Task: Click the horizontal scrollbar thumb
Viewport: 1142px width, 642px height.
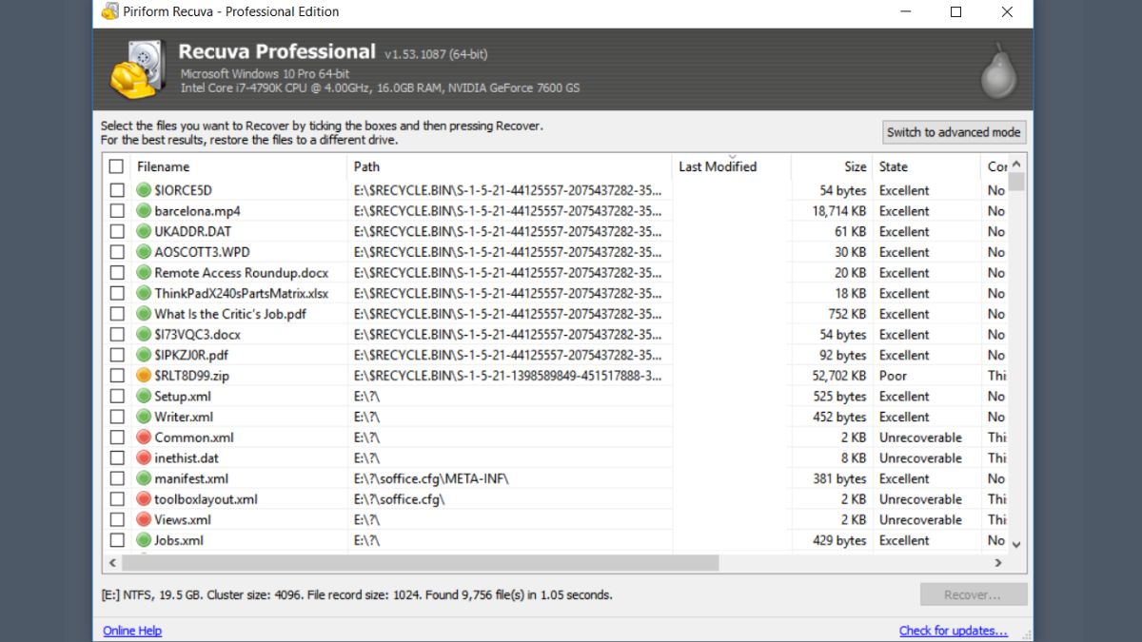Action: click(x=421, y=563)
